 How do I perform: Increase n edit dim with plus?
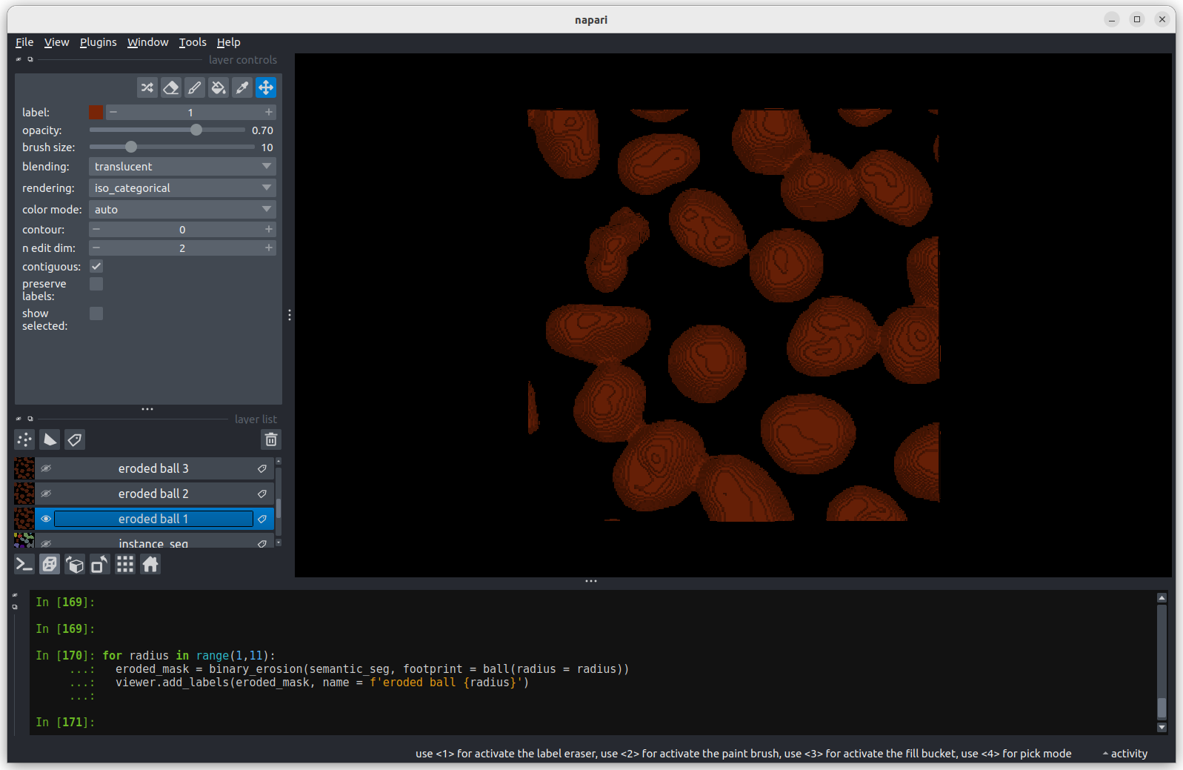click(x=268, y=248)
